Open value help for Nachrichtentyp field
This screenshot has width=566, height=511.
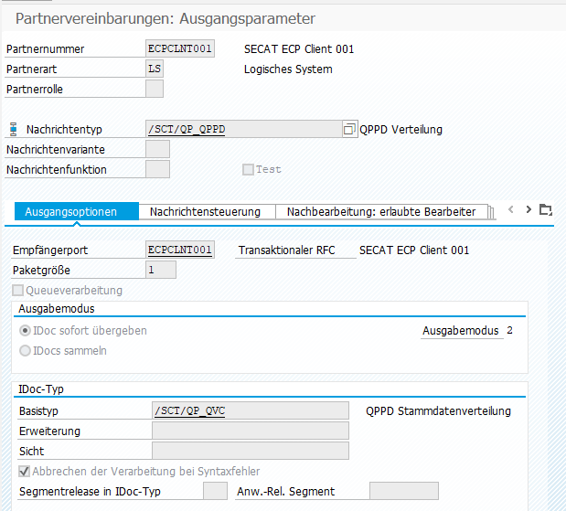point(348,130)
